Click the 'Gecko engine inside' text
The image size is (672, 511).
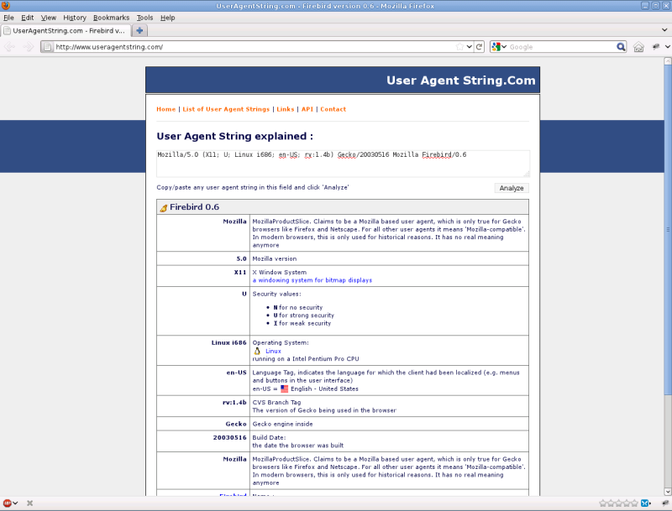coord(282,424)
